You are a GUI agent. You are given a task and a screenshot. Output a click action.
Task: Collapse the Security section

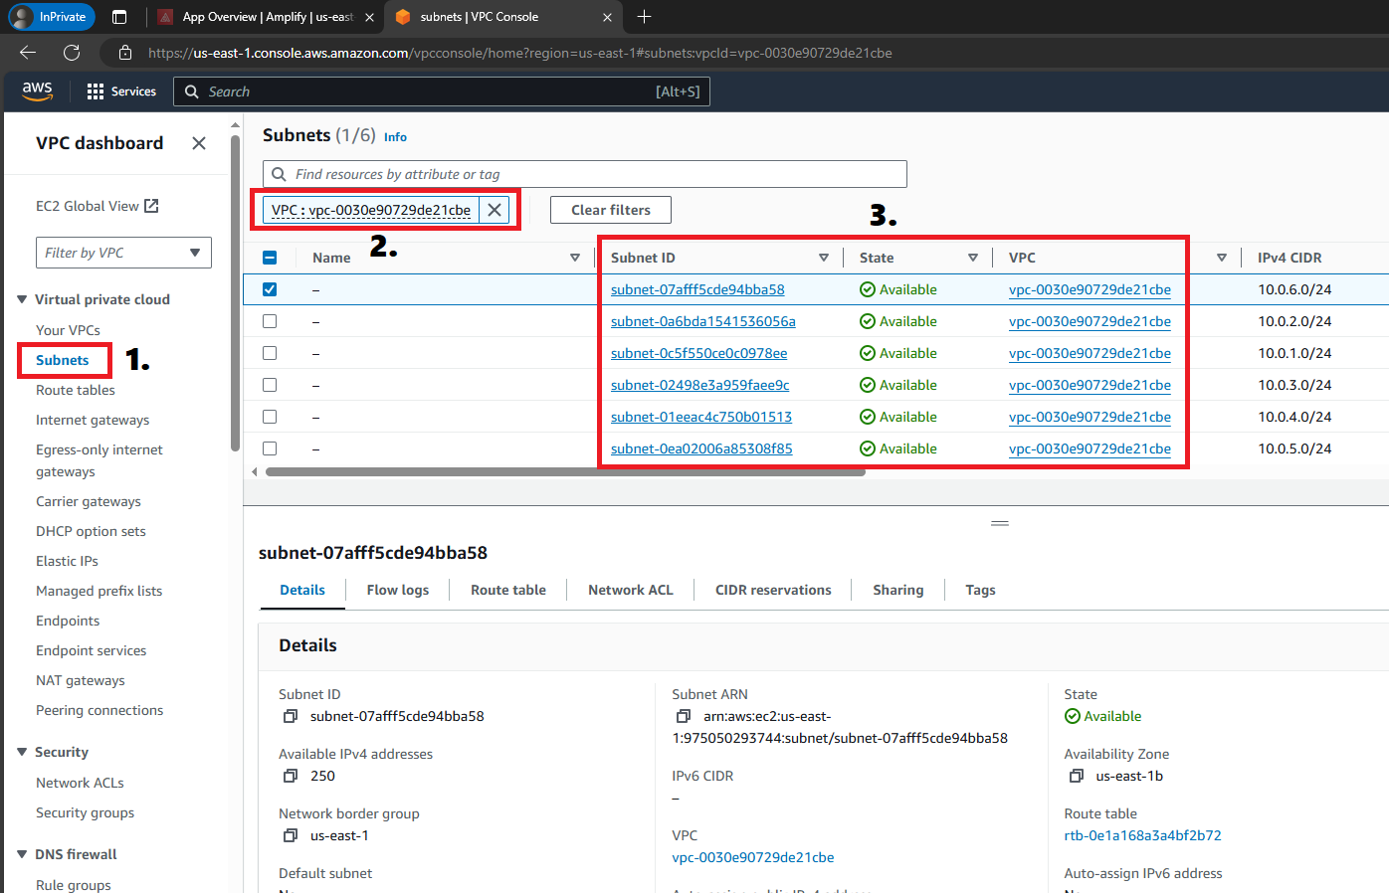22,752
